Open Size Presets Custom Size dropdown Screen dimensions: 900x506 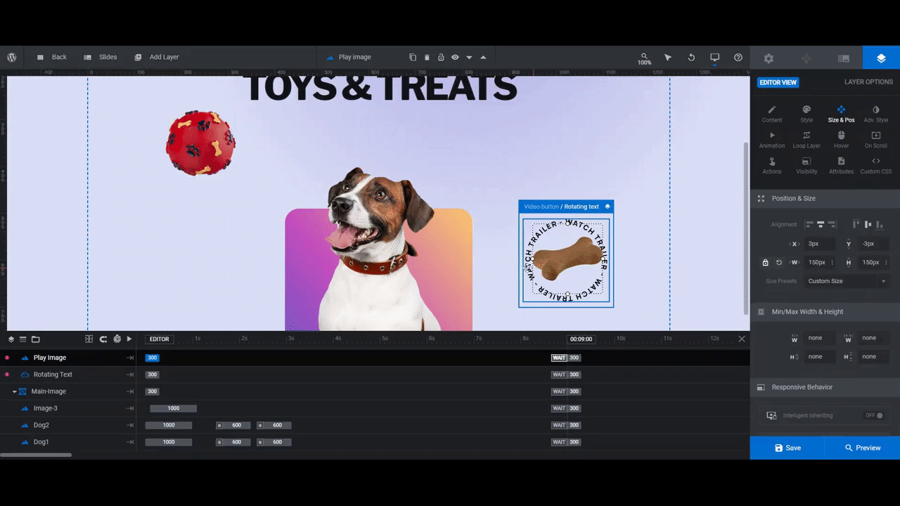tap(847, 281)
